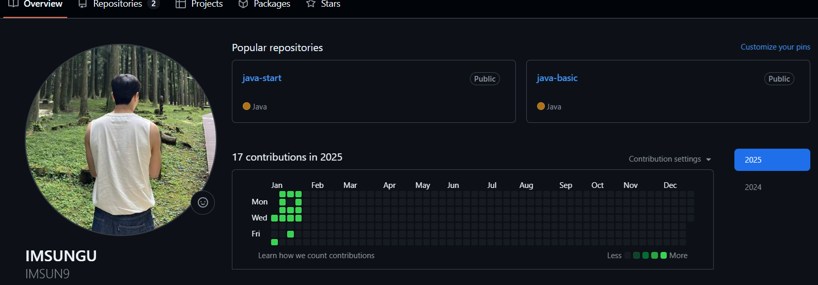Click the smiley set-status icon on avatar

point(203,202)
